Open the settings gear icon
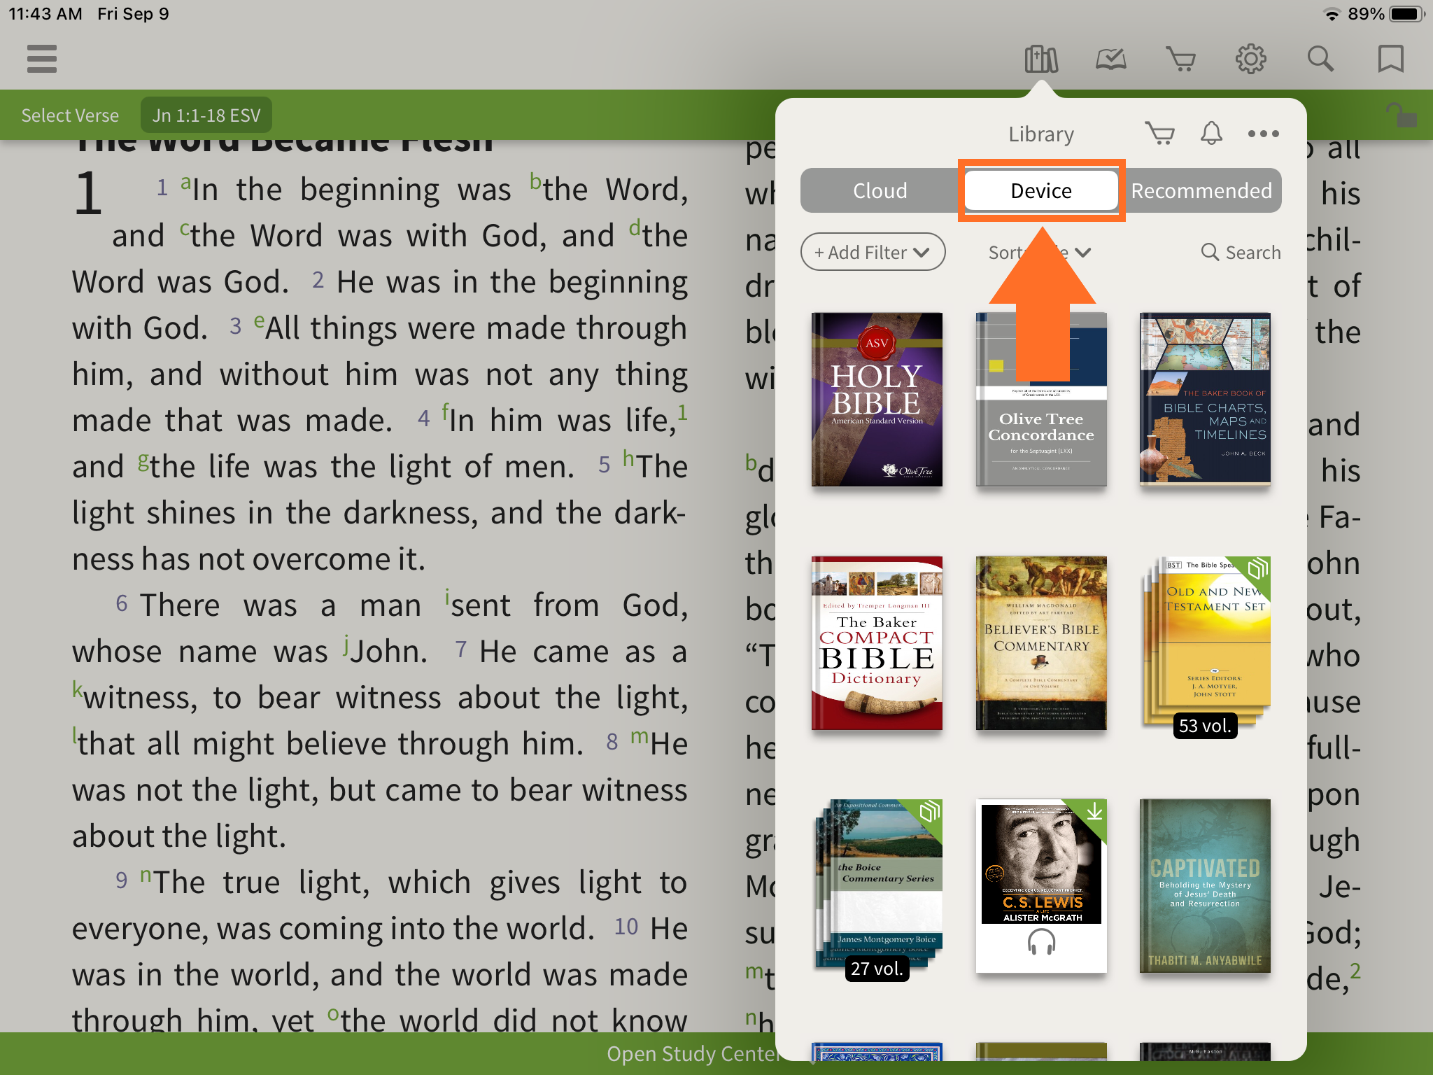The width and height of the screenshot is (1433, 1075). coord(1251,59)
